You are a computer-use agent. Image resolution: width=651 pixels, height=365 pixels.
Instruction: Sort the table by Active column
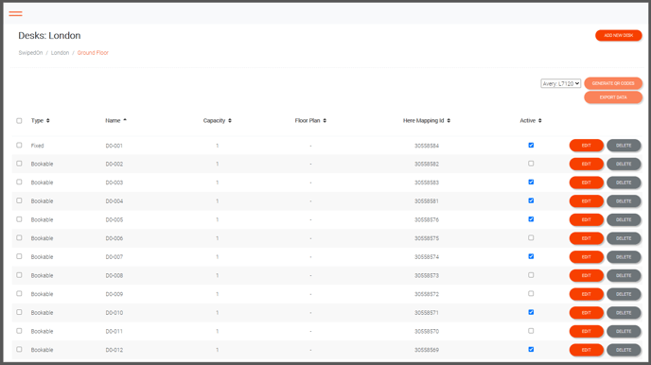coord(531,121)
